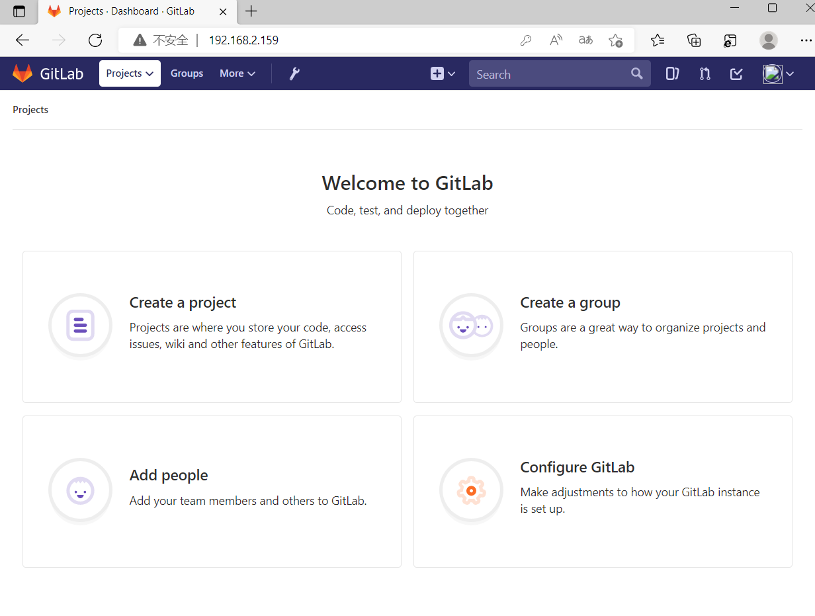Click the Create a project document icon
Image resolution: width=815 pixels, height=616 pixels.
[81, 326]
